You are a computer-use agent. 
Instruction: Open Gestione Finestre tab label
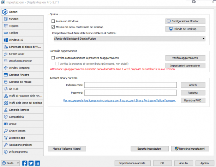pos(19,75)
